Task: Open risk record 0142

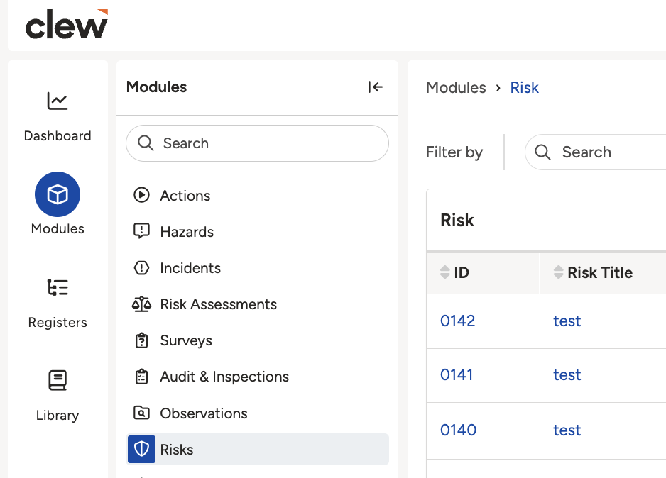Action: pyautogui.click(x=457, y=321)
